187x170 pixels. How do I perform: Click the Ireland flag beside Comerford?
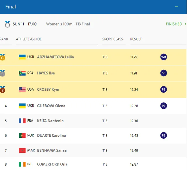point(22,164)
